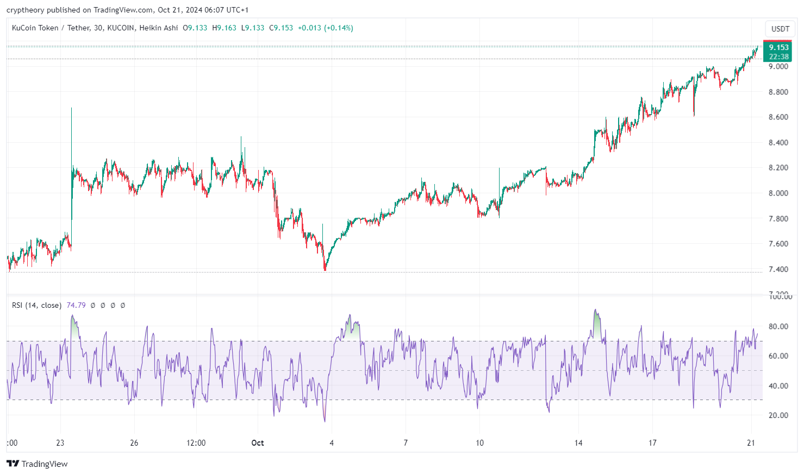The image size is (804, 475).
Task: Click the RSI 80.00 scale label
Action: click(x=778, y=326)
